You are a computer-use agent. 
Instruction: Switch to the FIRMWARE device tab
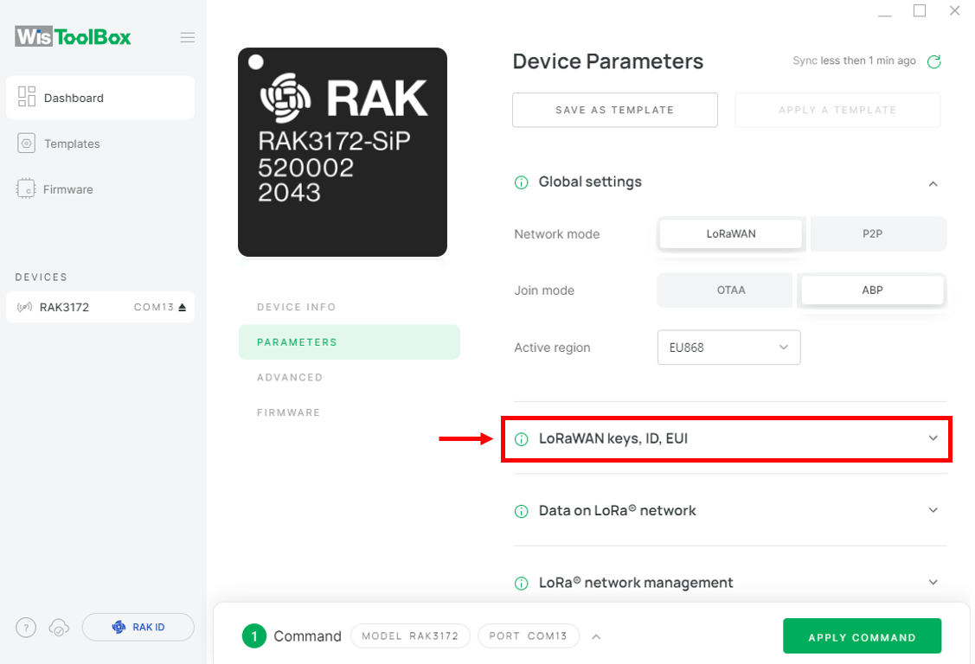[x=289, y=412]
